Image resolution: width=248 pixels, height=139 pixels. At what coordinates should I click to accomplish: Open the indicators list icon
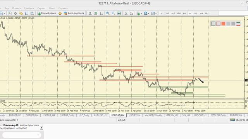pyautogui.click(x=138, y=14)
